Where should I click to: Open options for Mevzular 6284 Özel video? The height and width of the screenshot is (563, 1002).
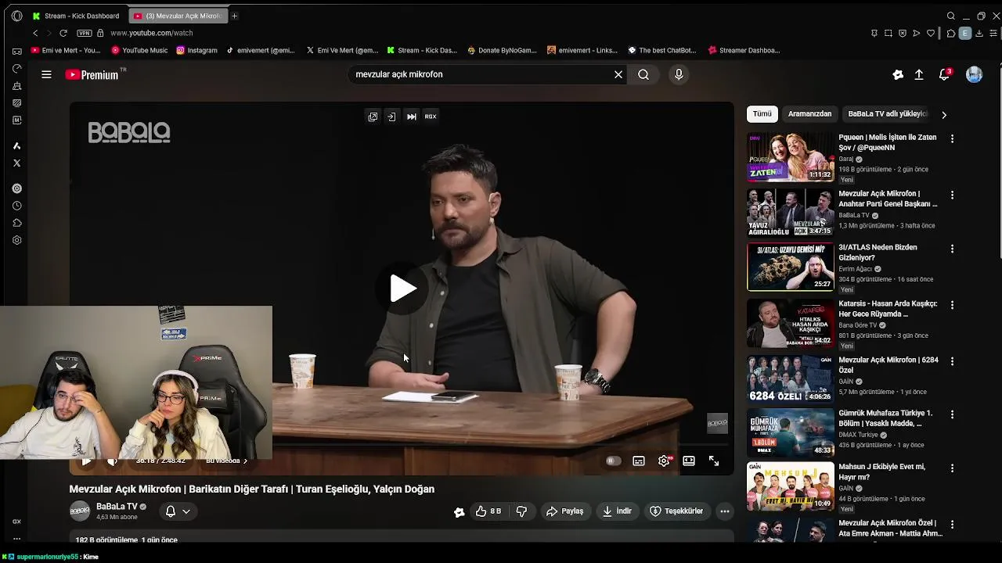coord(952,361)
